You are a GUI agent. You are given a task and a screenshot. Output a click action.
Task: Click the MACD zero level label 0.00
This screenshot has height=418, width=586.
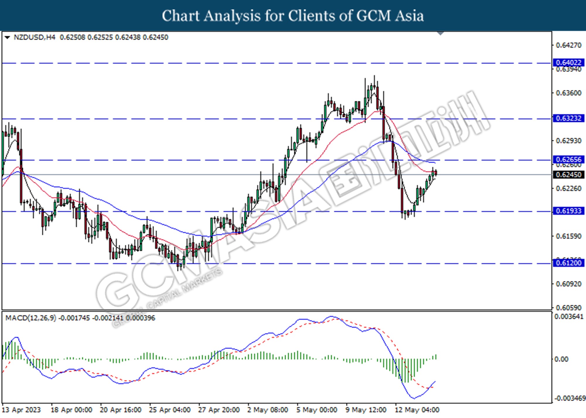pos(561,359)
